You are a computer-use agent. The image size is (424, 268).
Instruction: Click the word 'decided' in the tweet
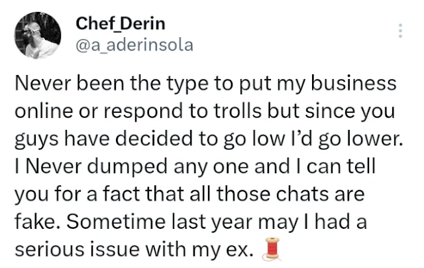tap(155, 139)
